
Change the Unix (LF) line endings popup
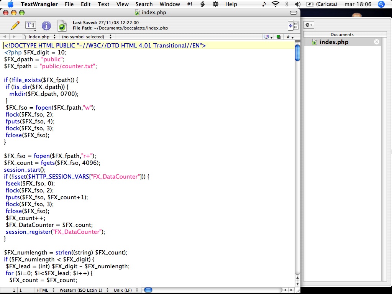tap(126, 290)
